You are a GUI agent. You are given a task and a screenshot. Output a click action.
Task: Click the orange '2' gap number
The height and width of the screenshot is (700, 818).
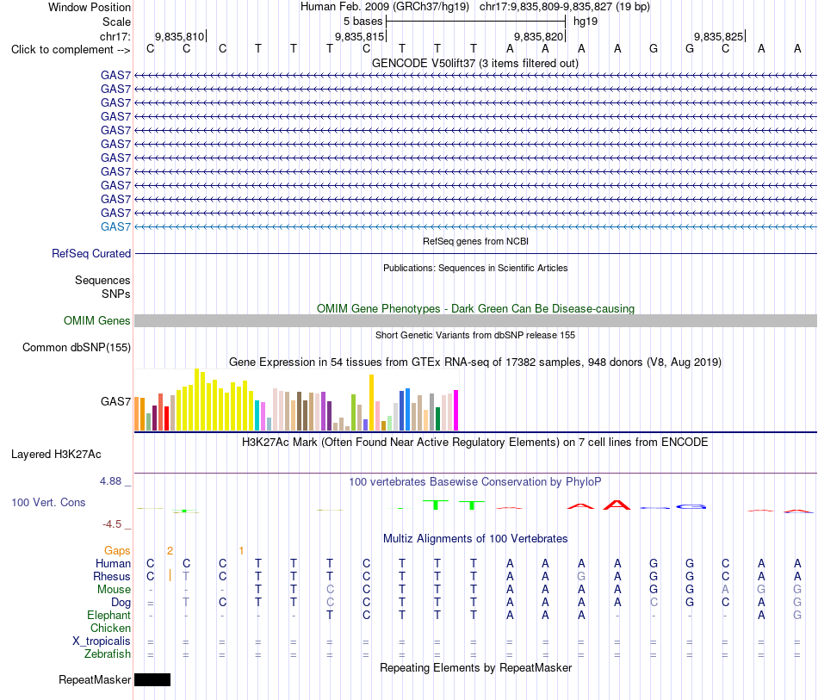pos(170,551)
